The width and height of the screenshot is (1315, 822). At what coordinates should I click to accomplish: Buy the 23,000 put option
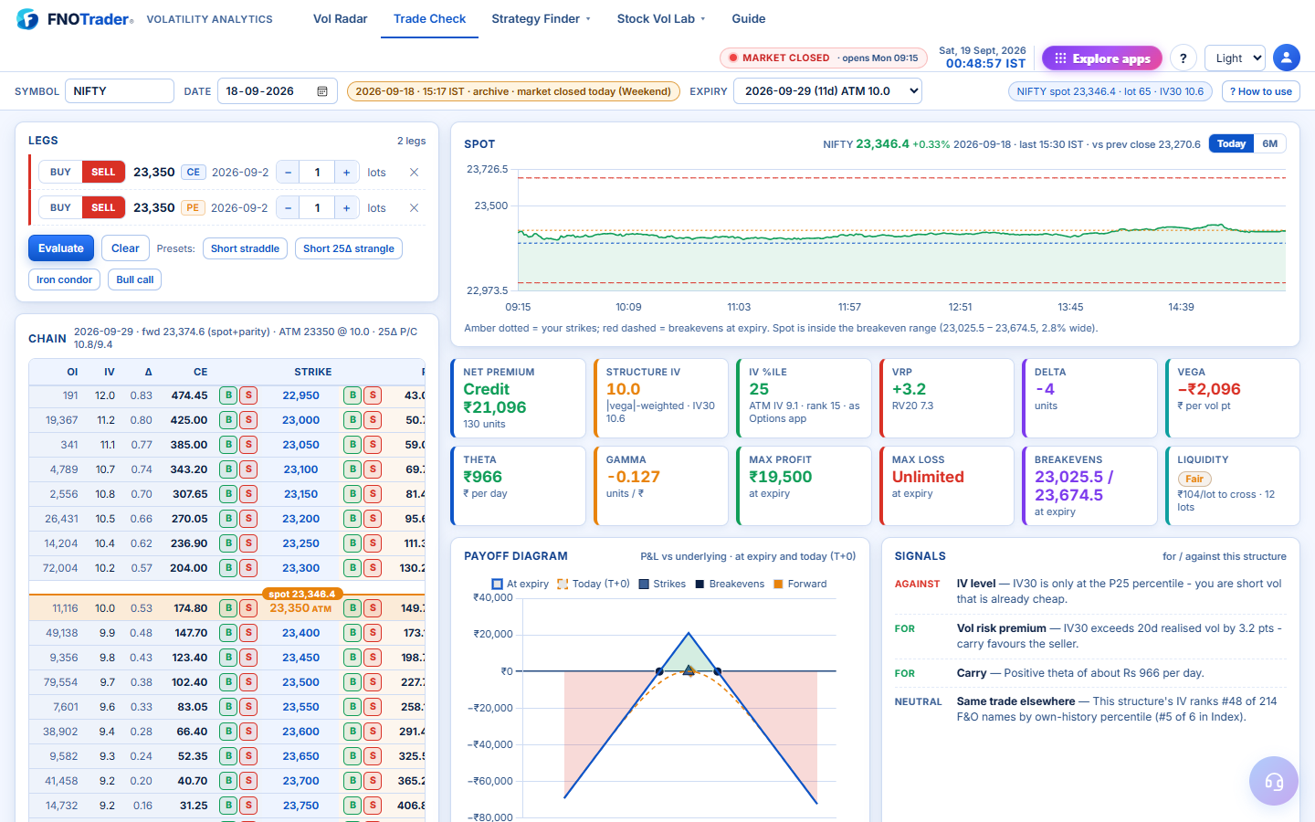coord(352,420)
